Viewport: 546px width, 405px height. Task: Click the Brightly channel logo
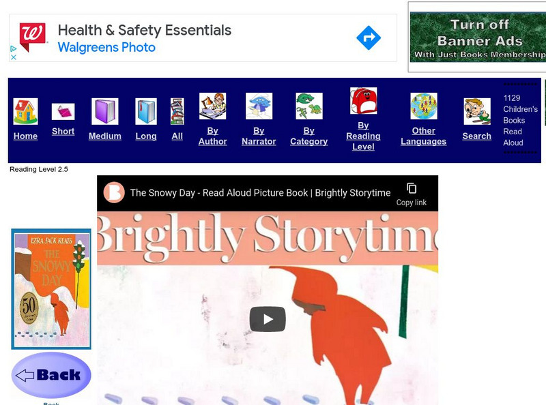pos(114,192)
